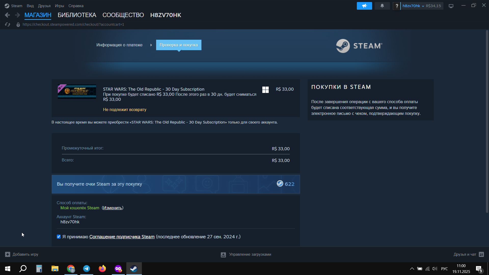
Task: Switch to the БИБЛИОТЕКА tab
Action: point(77,15)
